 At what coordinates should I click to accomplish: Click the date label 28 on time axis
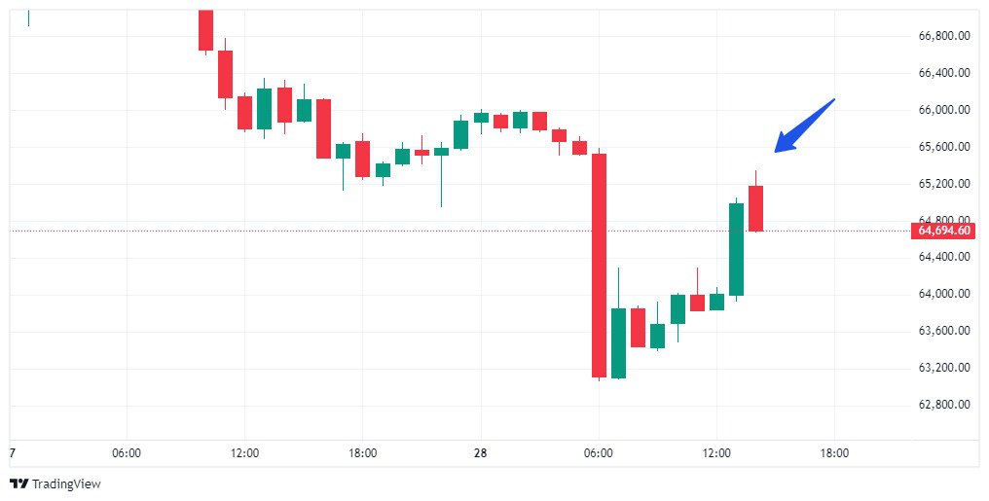click(x=480, y=453)
